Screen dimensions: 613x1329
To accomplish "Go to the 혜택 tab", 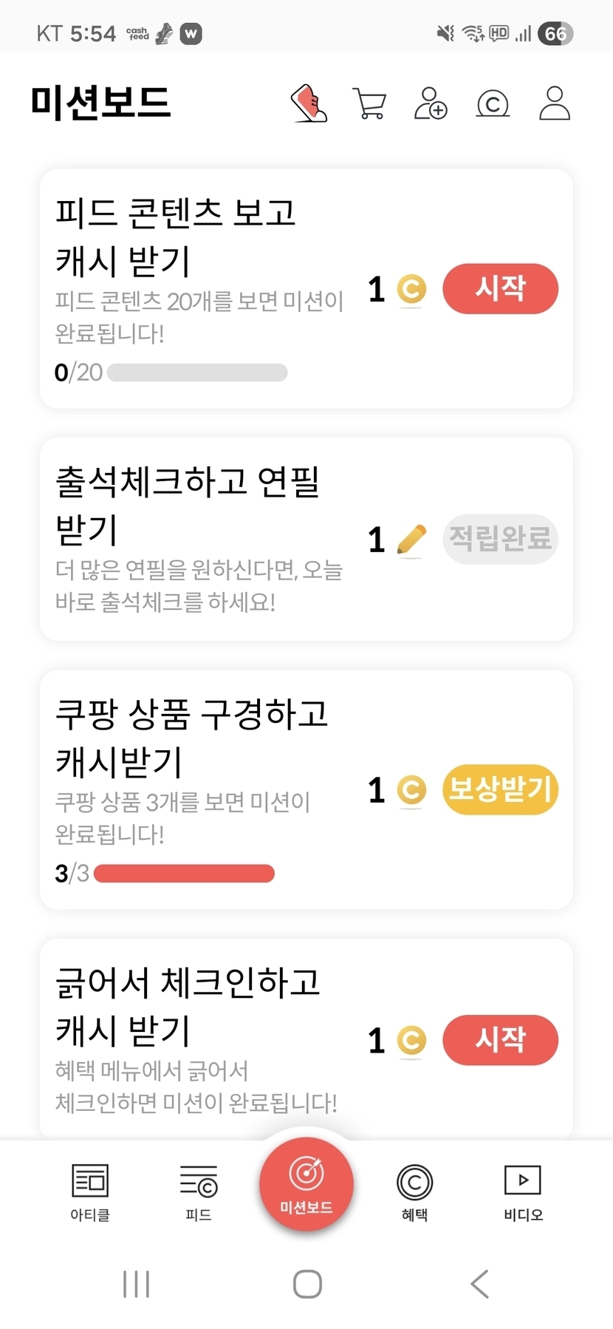I will pos(414,1192).
